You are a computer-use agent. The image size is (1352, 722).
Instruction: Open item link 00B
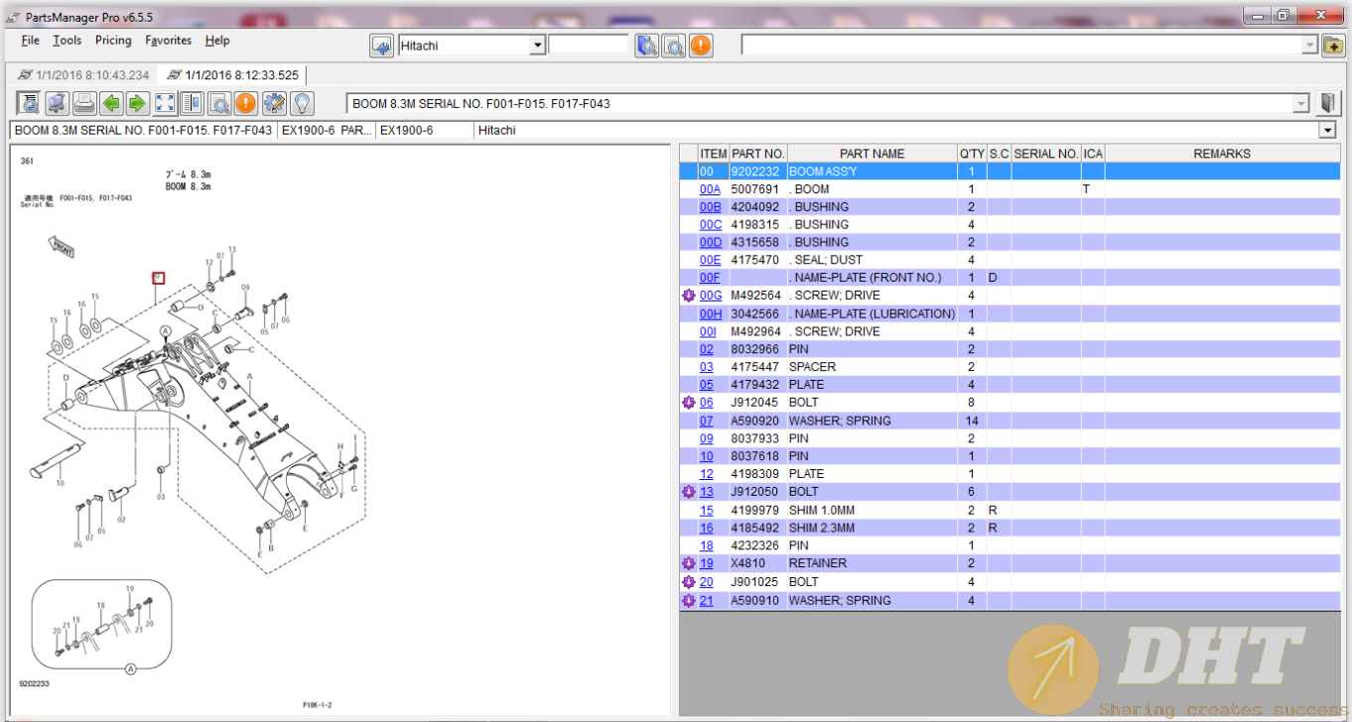[x=710, y=207]
